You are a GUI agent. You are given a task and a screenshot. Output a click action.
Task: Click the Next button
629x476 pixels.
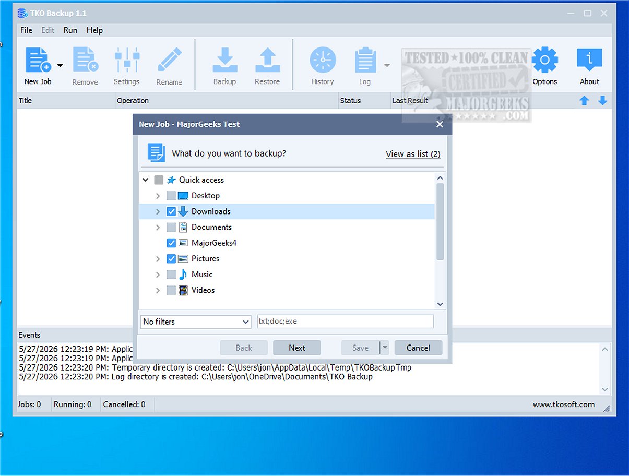tap(297, 348)
